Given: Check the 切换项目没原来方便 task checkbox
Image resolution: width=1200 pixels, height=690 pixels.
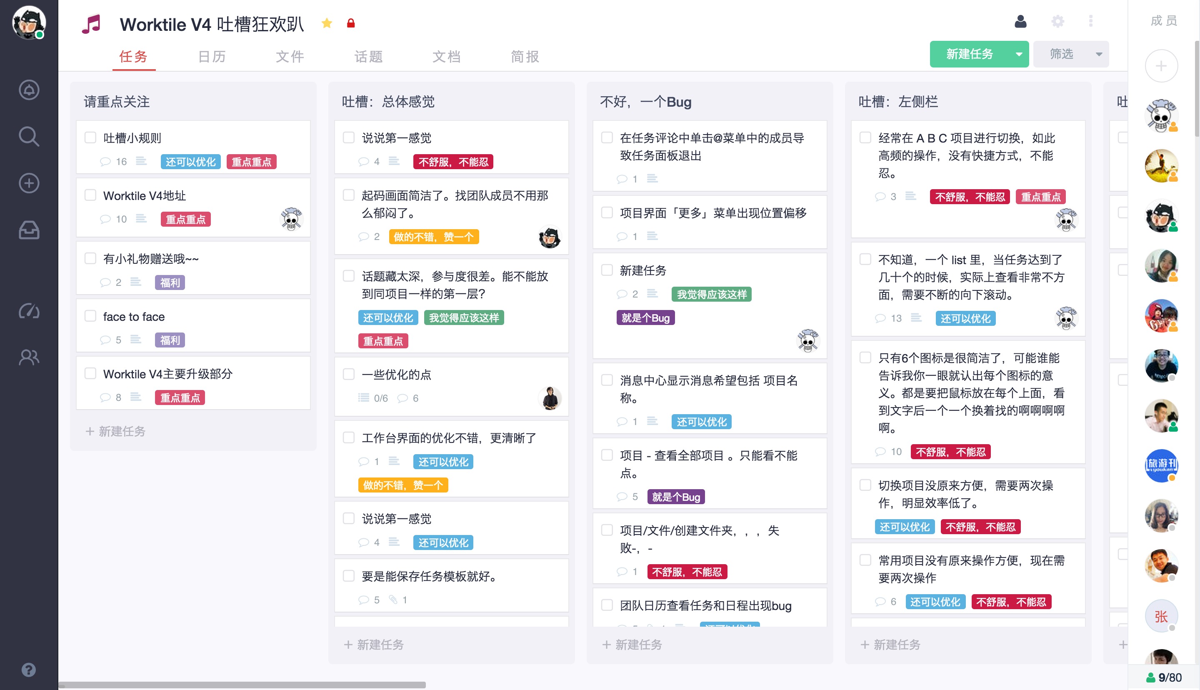Looking at the screenshot, I should pos(865,485).
